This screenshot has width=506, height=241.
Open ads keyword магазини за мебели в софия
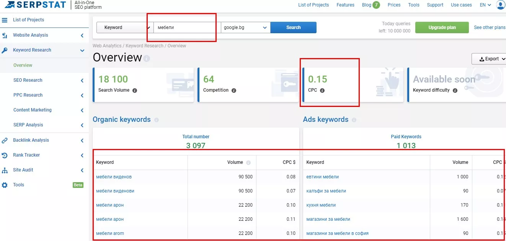(x=338, y=233)
